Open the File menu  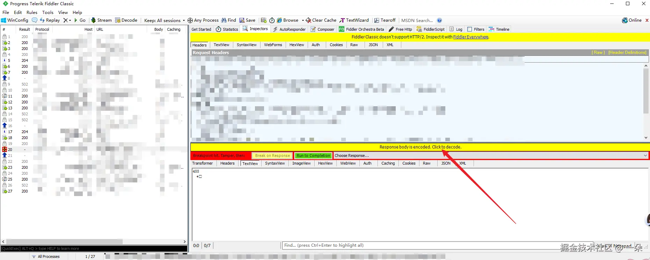click(x=6, y=12)
